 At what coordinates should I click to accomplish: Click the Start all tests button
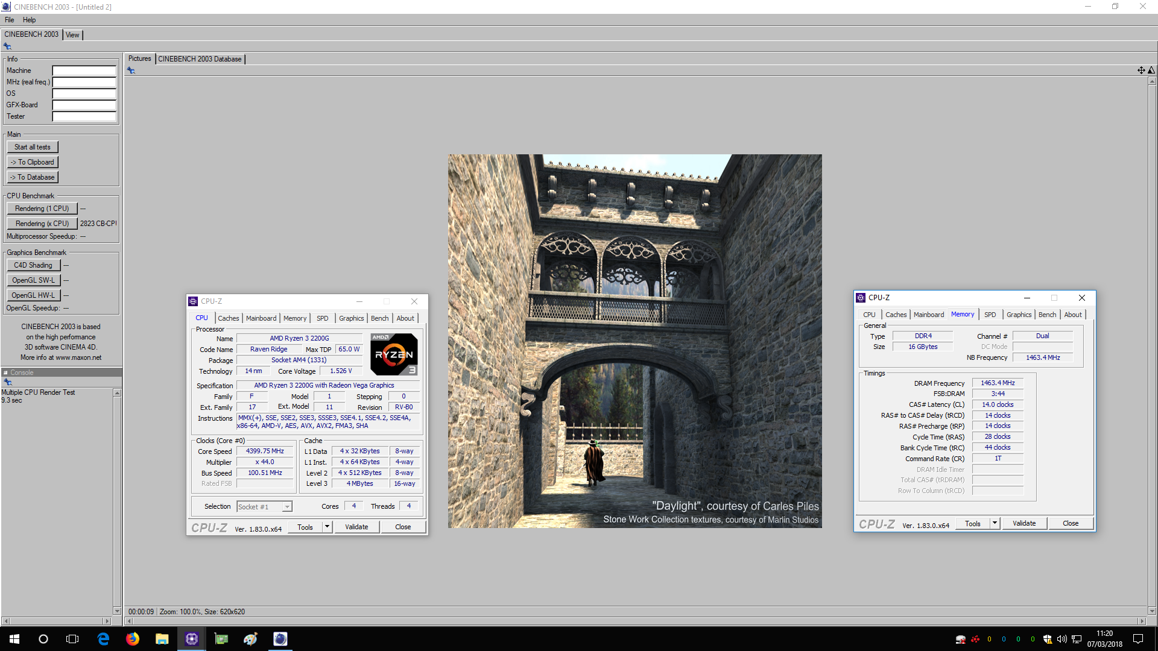(33, 147)
